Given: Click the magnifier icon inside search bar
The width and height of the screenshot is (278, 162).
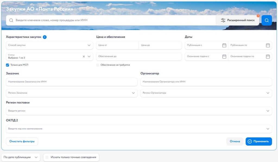Looking at the screenshot, I should (11, 20).
